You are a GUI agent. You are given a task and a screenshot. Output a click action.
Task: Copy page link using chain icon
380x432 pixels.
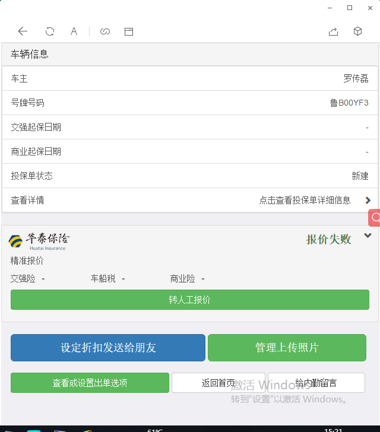[104, 31]
